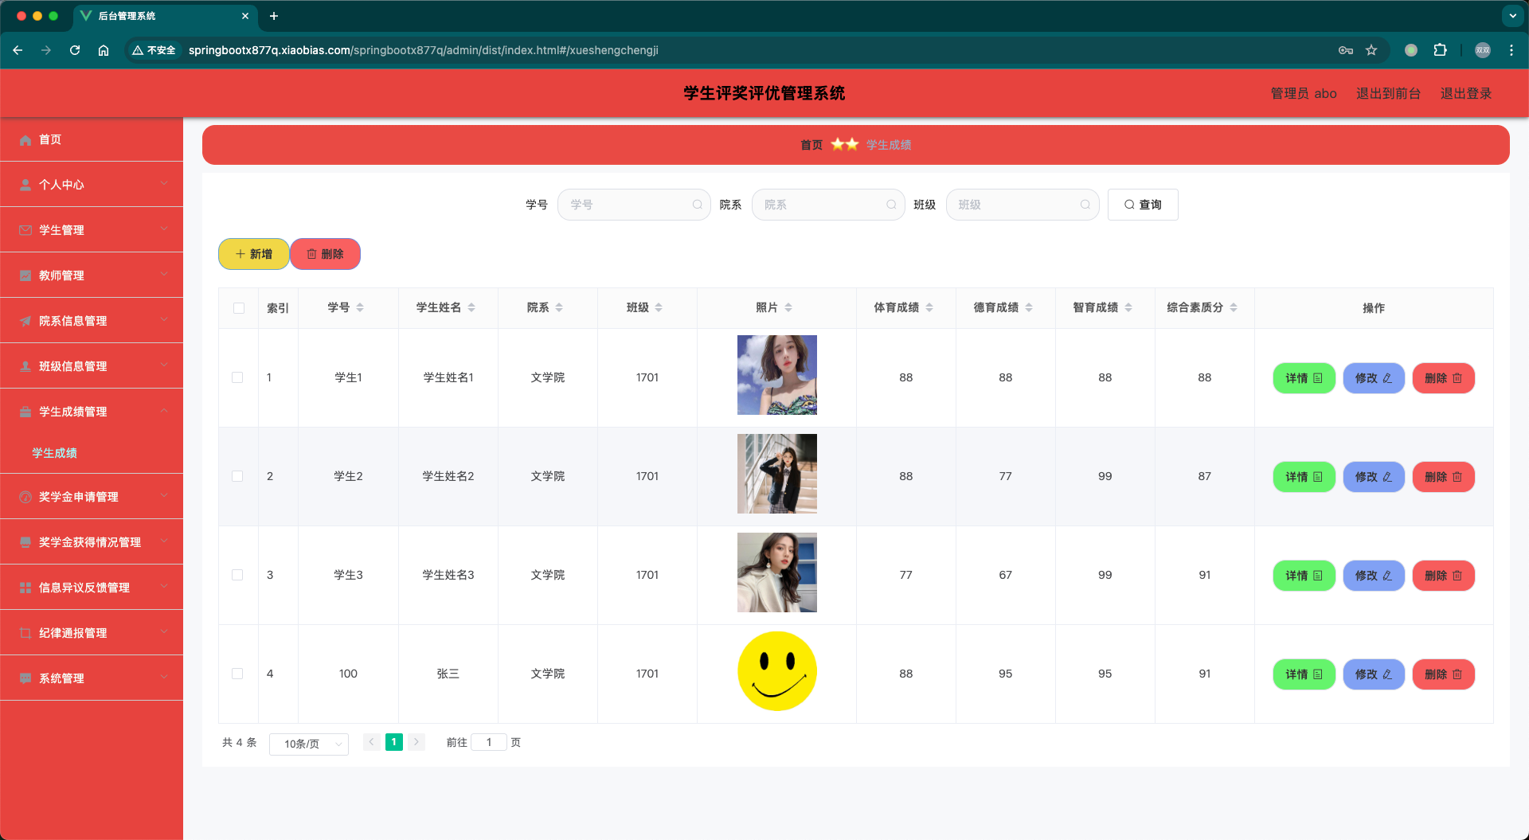The image size is (1529, 840).
Task: Click the crop icon next to 纪律通报管理
Action: click(25, 633)
